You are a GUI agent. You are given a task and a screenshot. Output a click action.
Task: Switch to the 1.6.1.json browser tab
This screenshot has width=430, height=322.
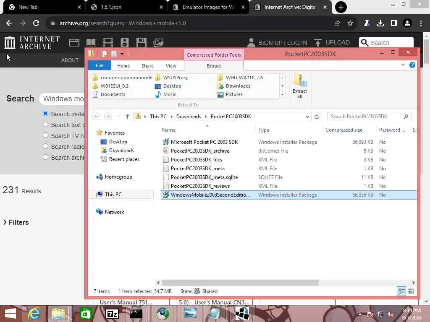click(126, 7)
